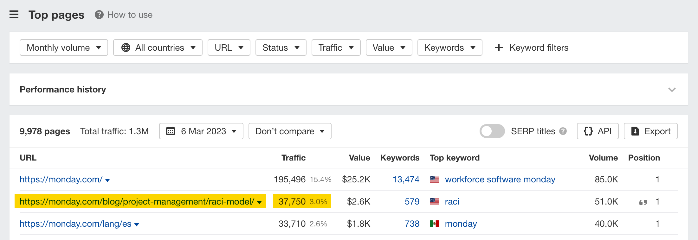Expand caret next to monday.com/lang/es URL
This screenshot has width=698, height=240.
coord(137,225)
